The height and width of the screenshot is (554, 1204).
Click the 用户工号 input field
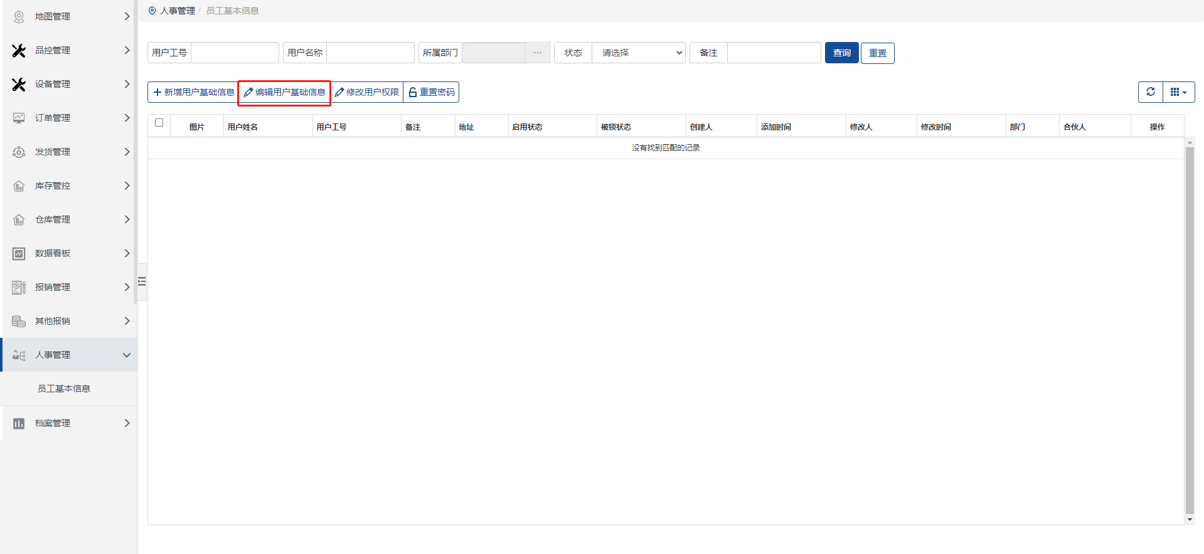pos(235,53)
